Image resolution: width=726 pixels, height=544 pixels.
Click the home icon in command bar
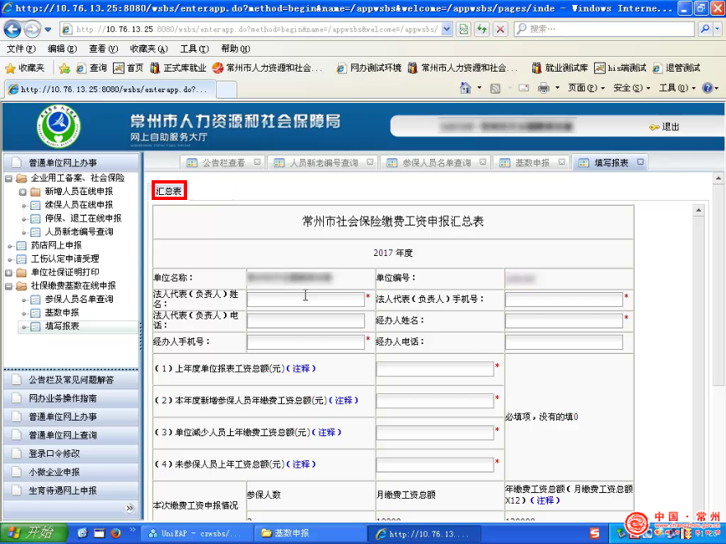pos(465,88)
